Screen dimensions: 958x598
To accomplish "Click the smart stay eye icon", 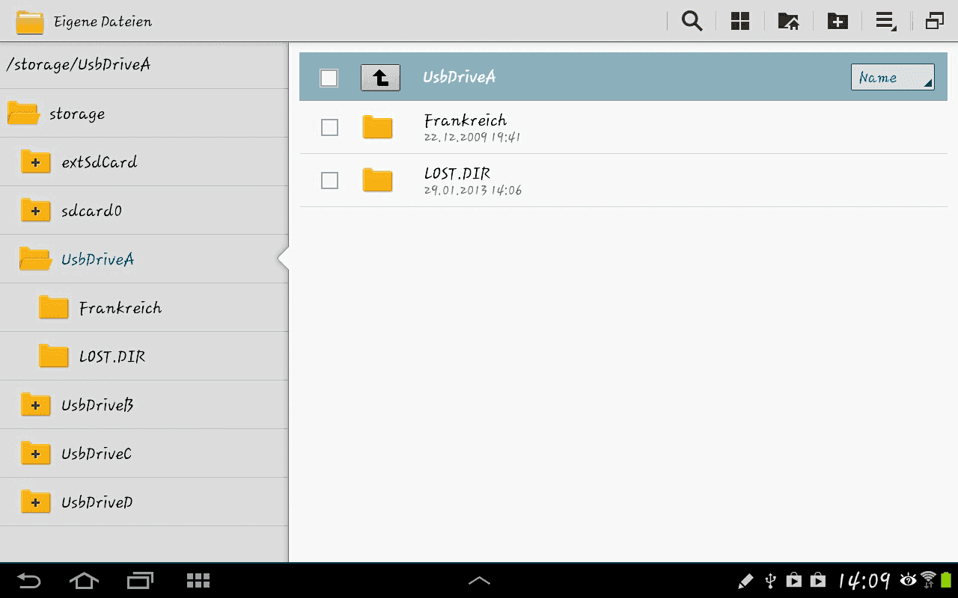I will click(908, 580).
